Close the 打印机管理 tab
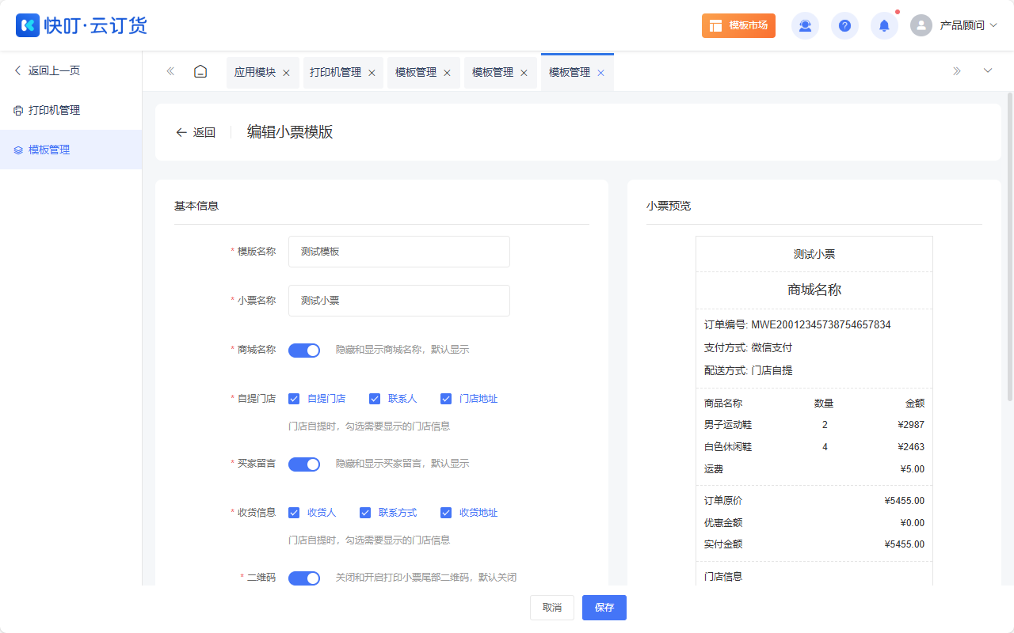This screenshot has height=633, width=1014. (x=372, y=73)
